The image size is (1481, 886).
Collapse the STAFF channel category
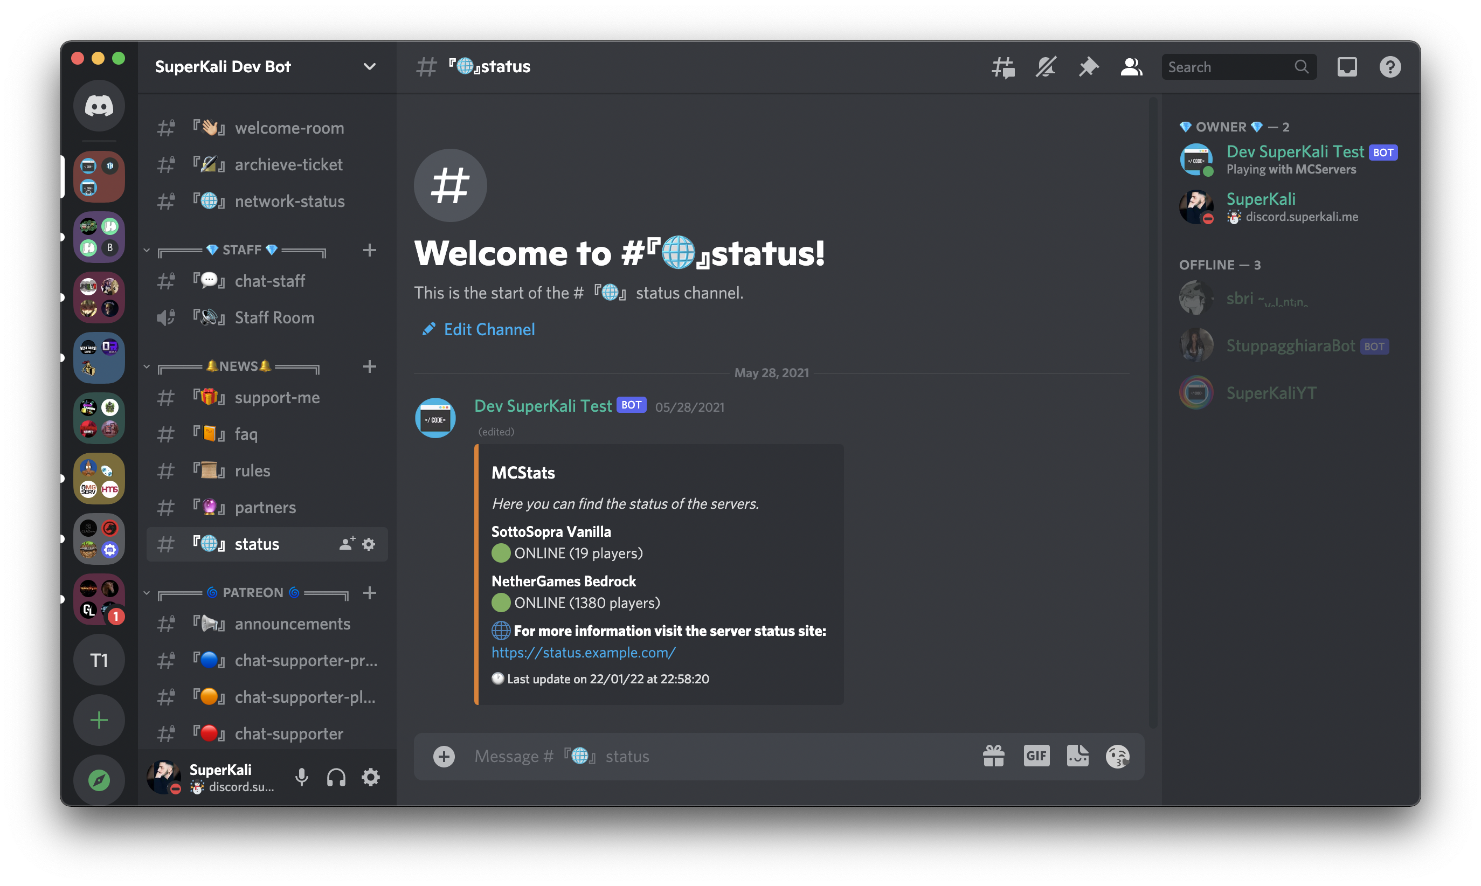tap(242, 250)
